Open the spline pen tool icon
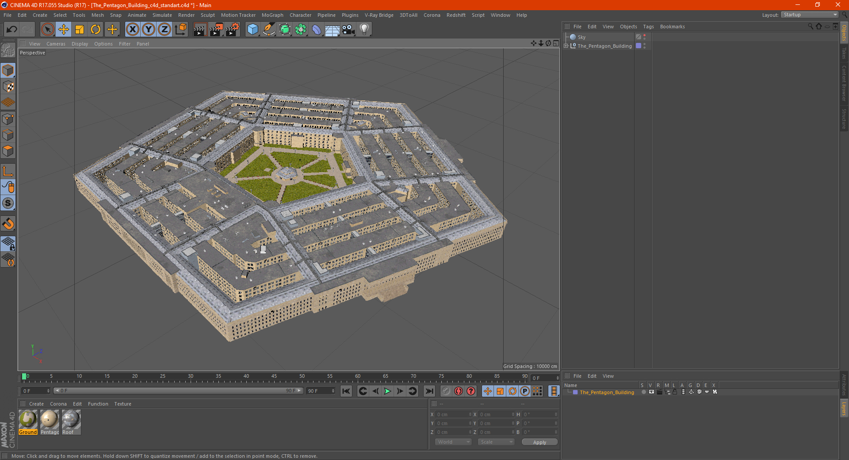 point(268,30)
